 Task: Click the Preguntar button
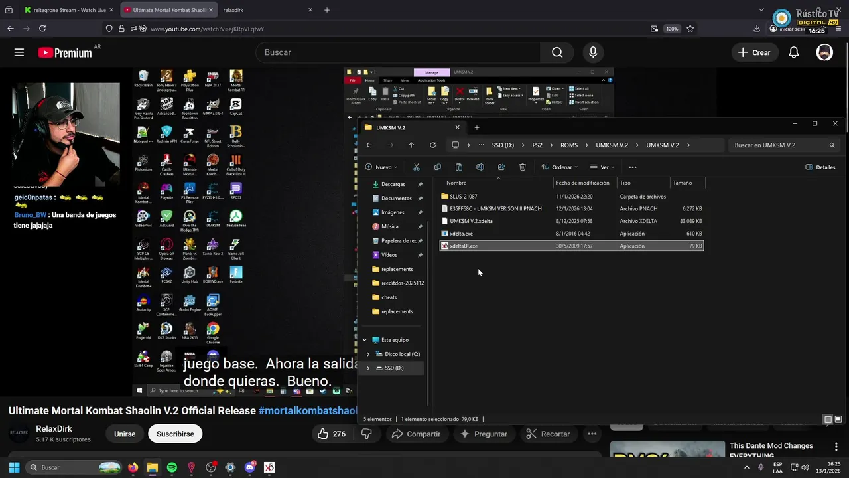(484, 434)
